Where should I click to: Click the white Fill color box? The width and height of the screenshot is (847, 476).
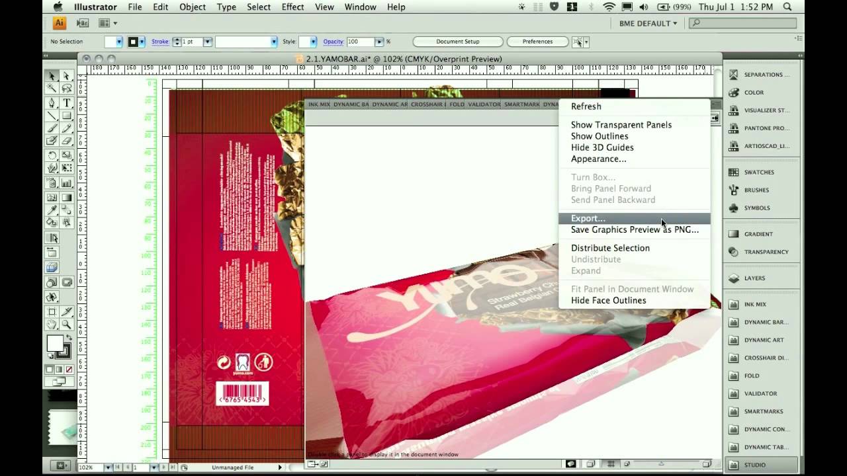(54, 344)
